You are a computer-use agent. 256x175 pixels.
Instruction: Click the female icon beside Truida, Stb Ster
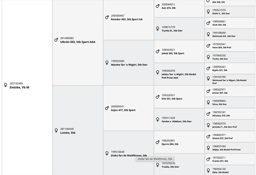pos(157,165)
